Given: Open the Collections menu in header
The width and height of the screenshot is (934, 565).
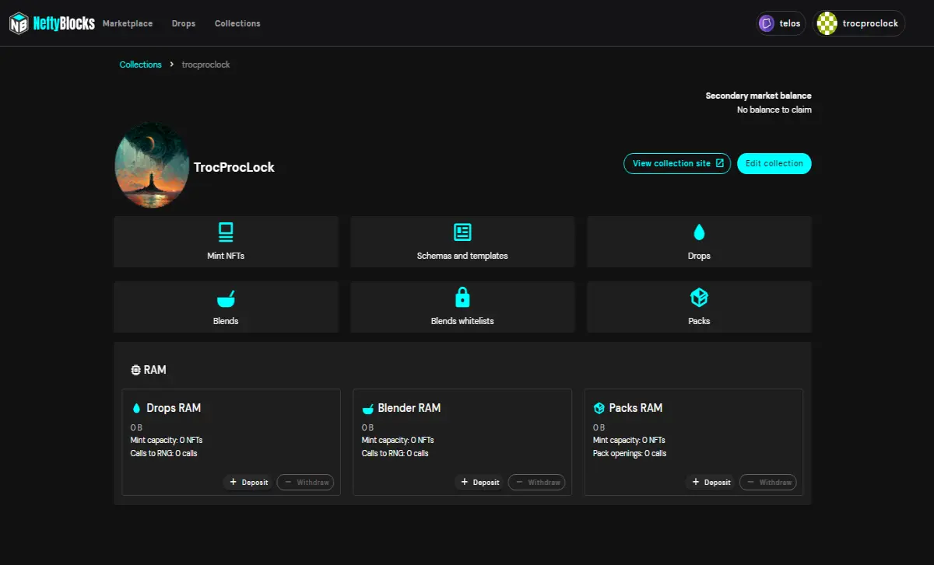Looking at the screenshot, I should [x=237, y=23].
